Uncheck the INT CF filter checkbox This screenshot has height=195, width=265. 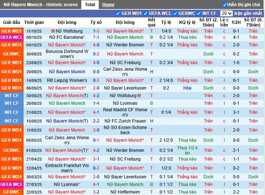click(x=199, y=13)
